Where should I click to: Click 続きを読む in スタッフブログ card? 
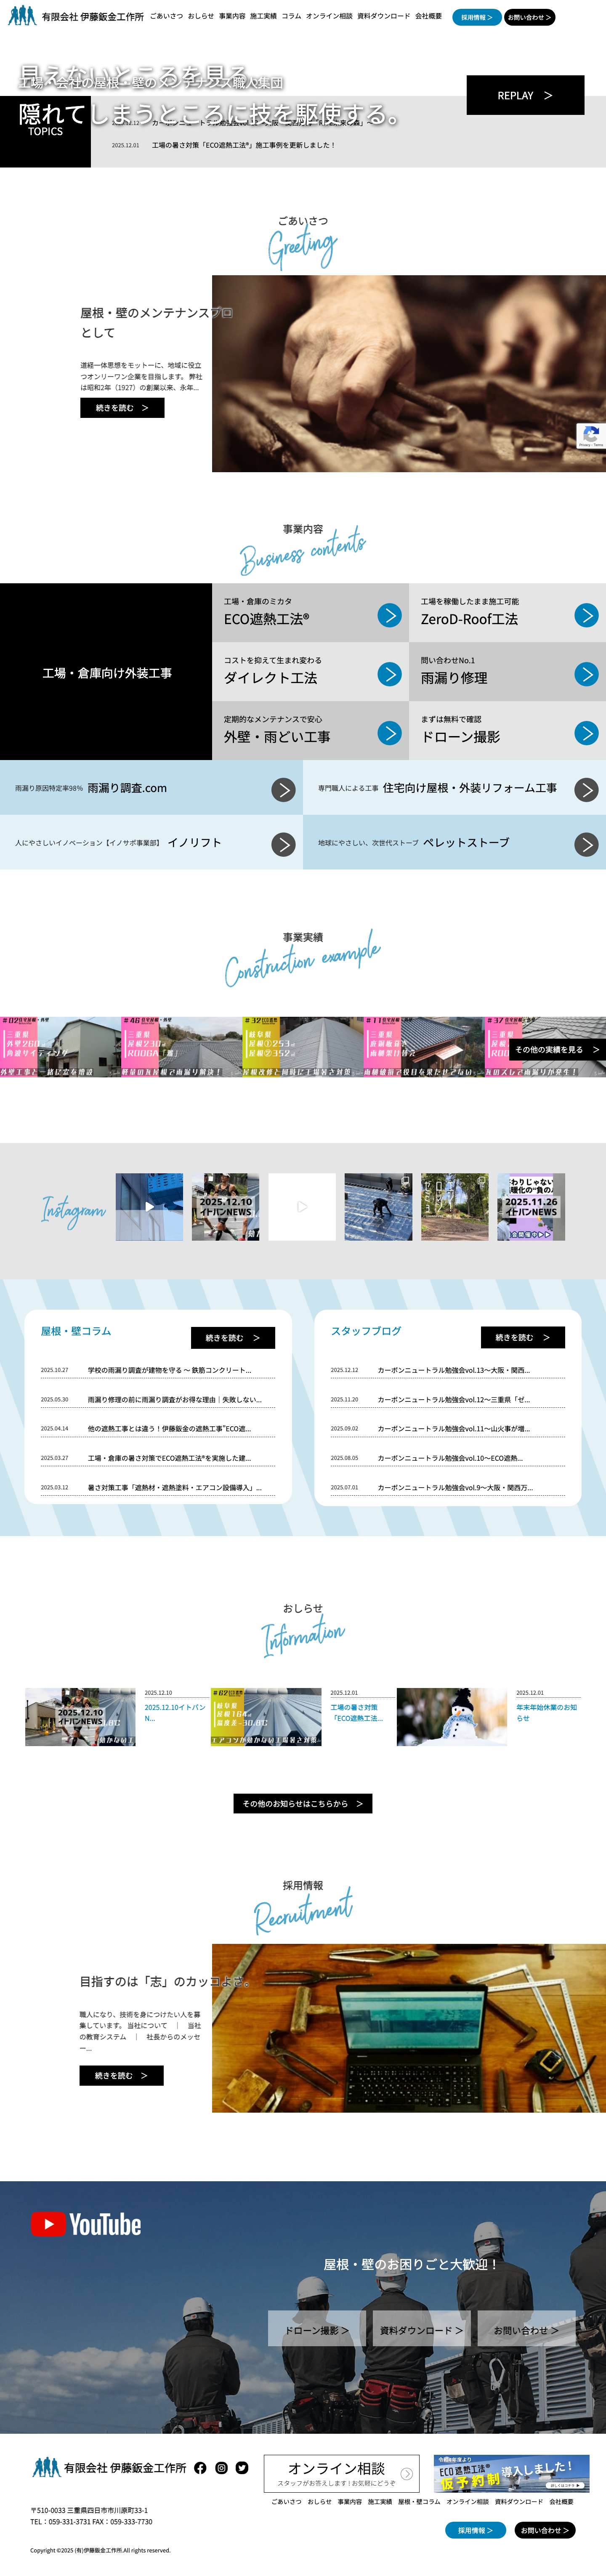coord(523,1337)
